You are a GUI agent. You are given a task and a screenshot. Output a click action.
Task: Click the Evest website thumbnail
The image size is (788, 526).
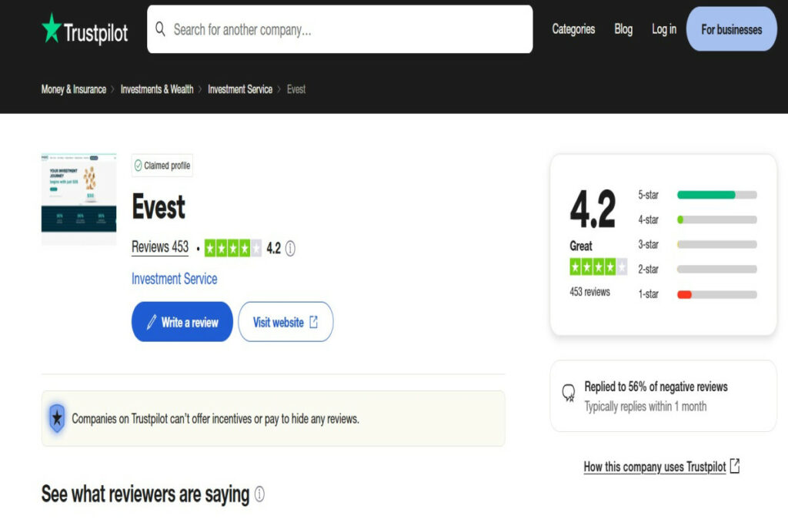[79, 199]
